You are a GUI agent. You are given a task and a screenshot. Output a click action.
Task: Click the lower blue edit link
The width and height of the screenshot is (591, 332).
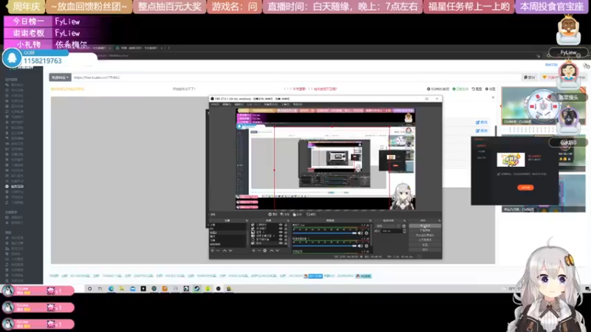click(x=482, y=131)
